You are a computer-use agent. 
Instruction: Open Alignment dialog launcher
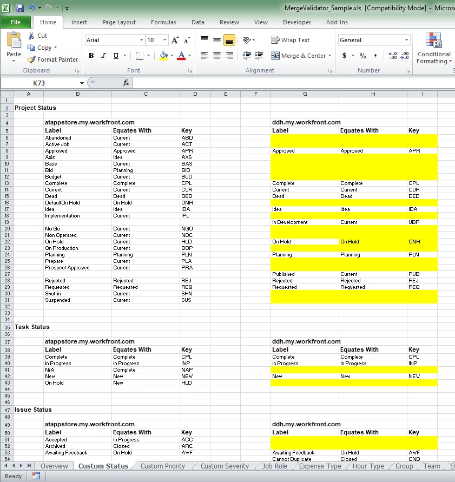pos(330,71)
